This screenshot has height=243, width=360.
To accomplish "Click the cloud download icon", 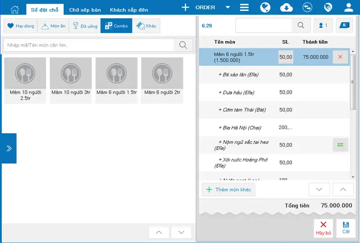I will tap(286, 8).
